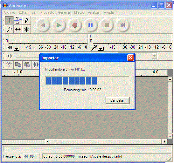
Task: Open the Editar menu
Action: 23,12
